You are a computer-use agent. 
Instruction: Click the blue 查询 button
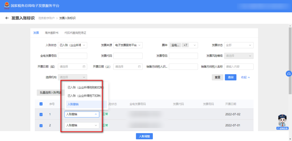(x=231, y=77)
